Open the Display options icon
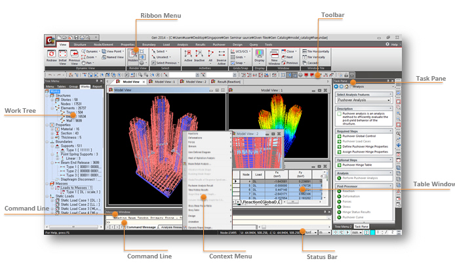The width and height of the screenshot is (455, 263). tap(260, 57)
